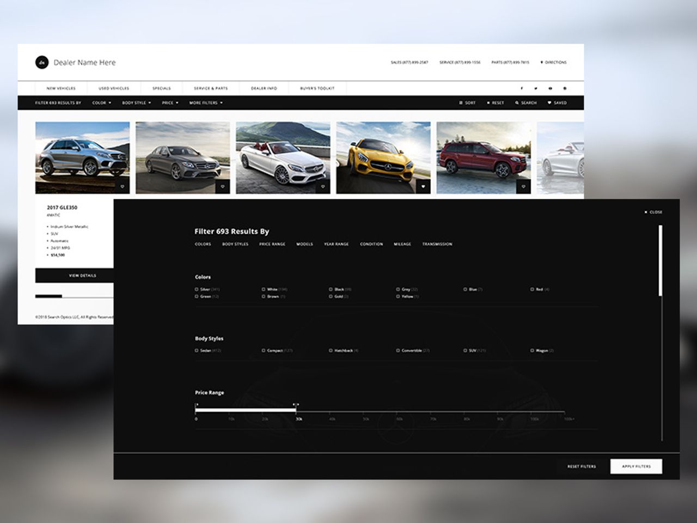Expand the Body Style dropdown in filter bar

click(x=136, y=103)
